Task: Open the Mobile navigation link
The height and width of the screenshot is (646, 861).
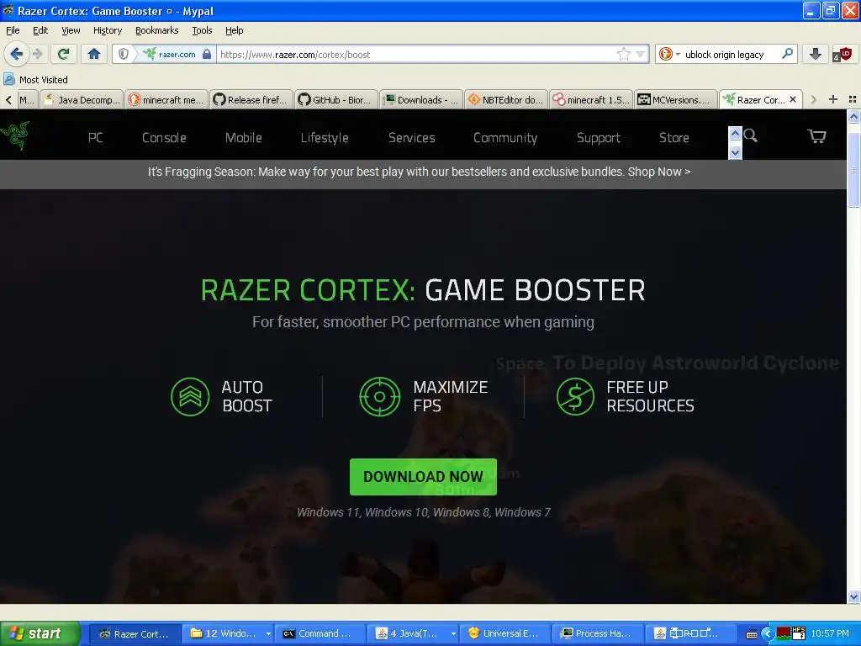Action: point(243,138)
